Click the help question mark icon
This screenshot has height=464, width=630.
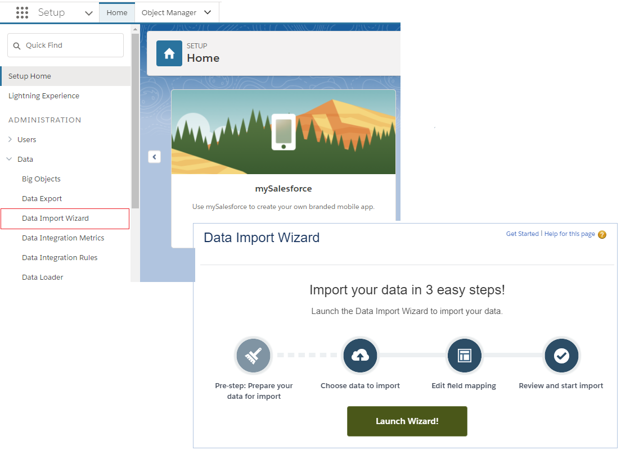point(602,234)
